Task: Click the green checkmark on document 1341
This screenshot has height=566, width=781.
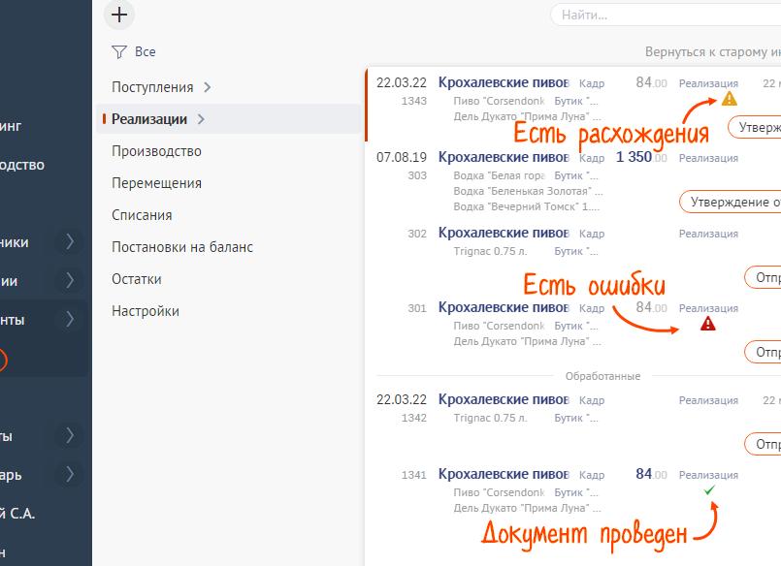Action: (709, 489)
